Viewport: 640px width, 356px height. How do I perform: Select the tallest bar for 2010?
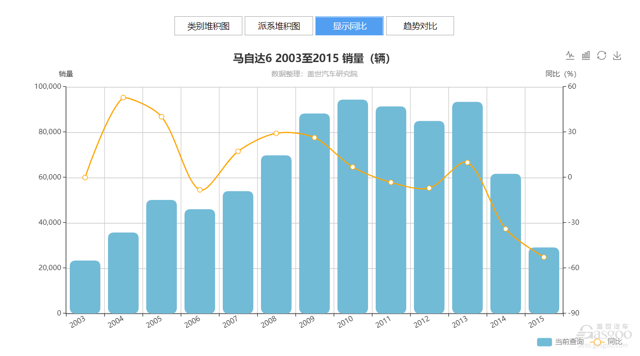pos(353,207)
